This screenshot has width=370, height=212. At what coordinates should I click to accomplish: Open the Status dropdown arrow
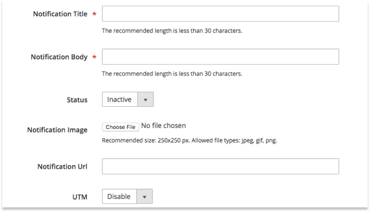coord(146,99)
